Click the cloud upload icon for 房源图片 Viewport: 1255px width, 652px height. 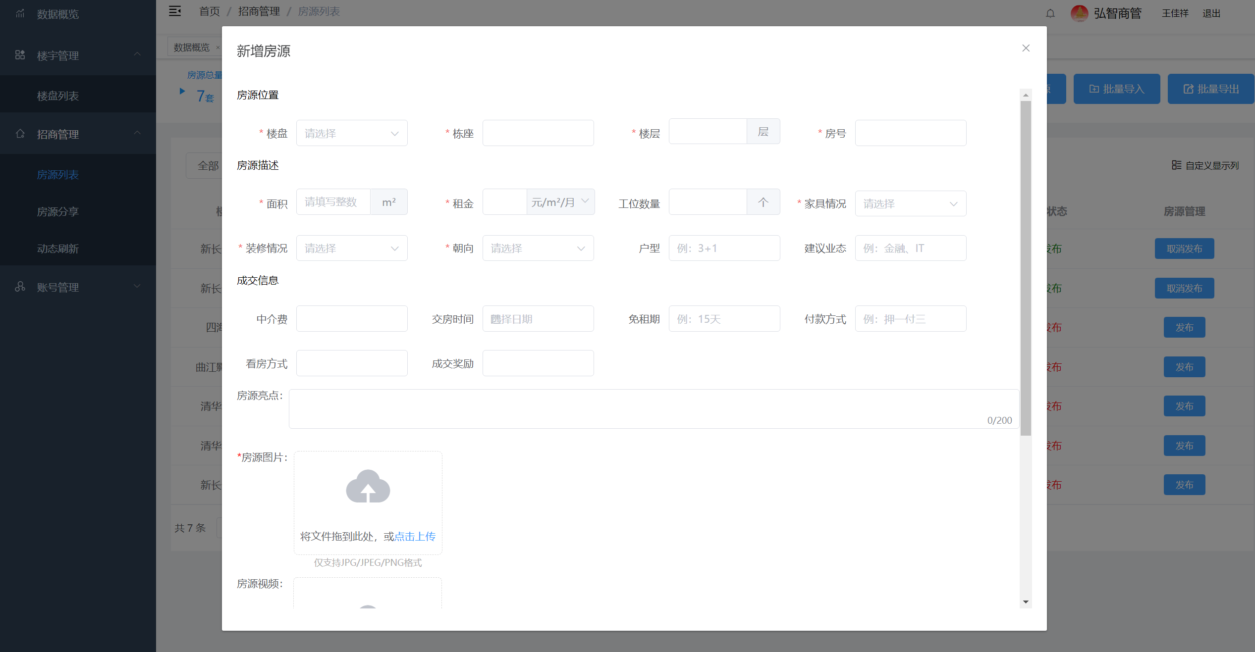pos(368,487)
